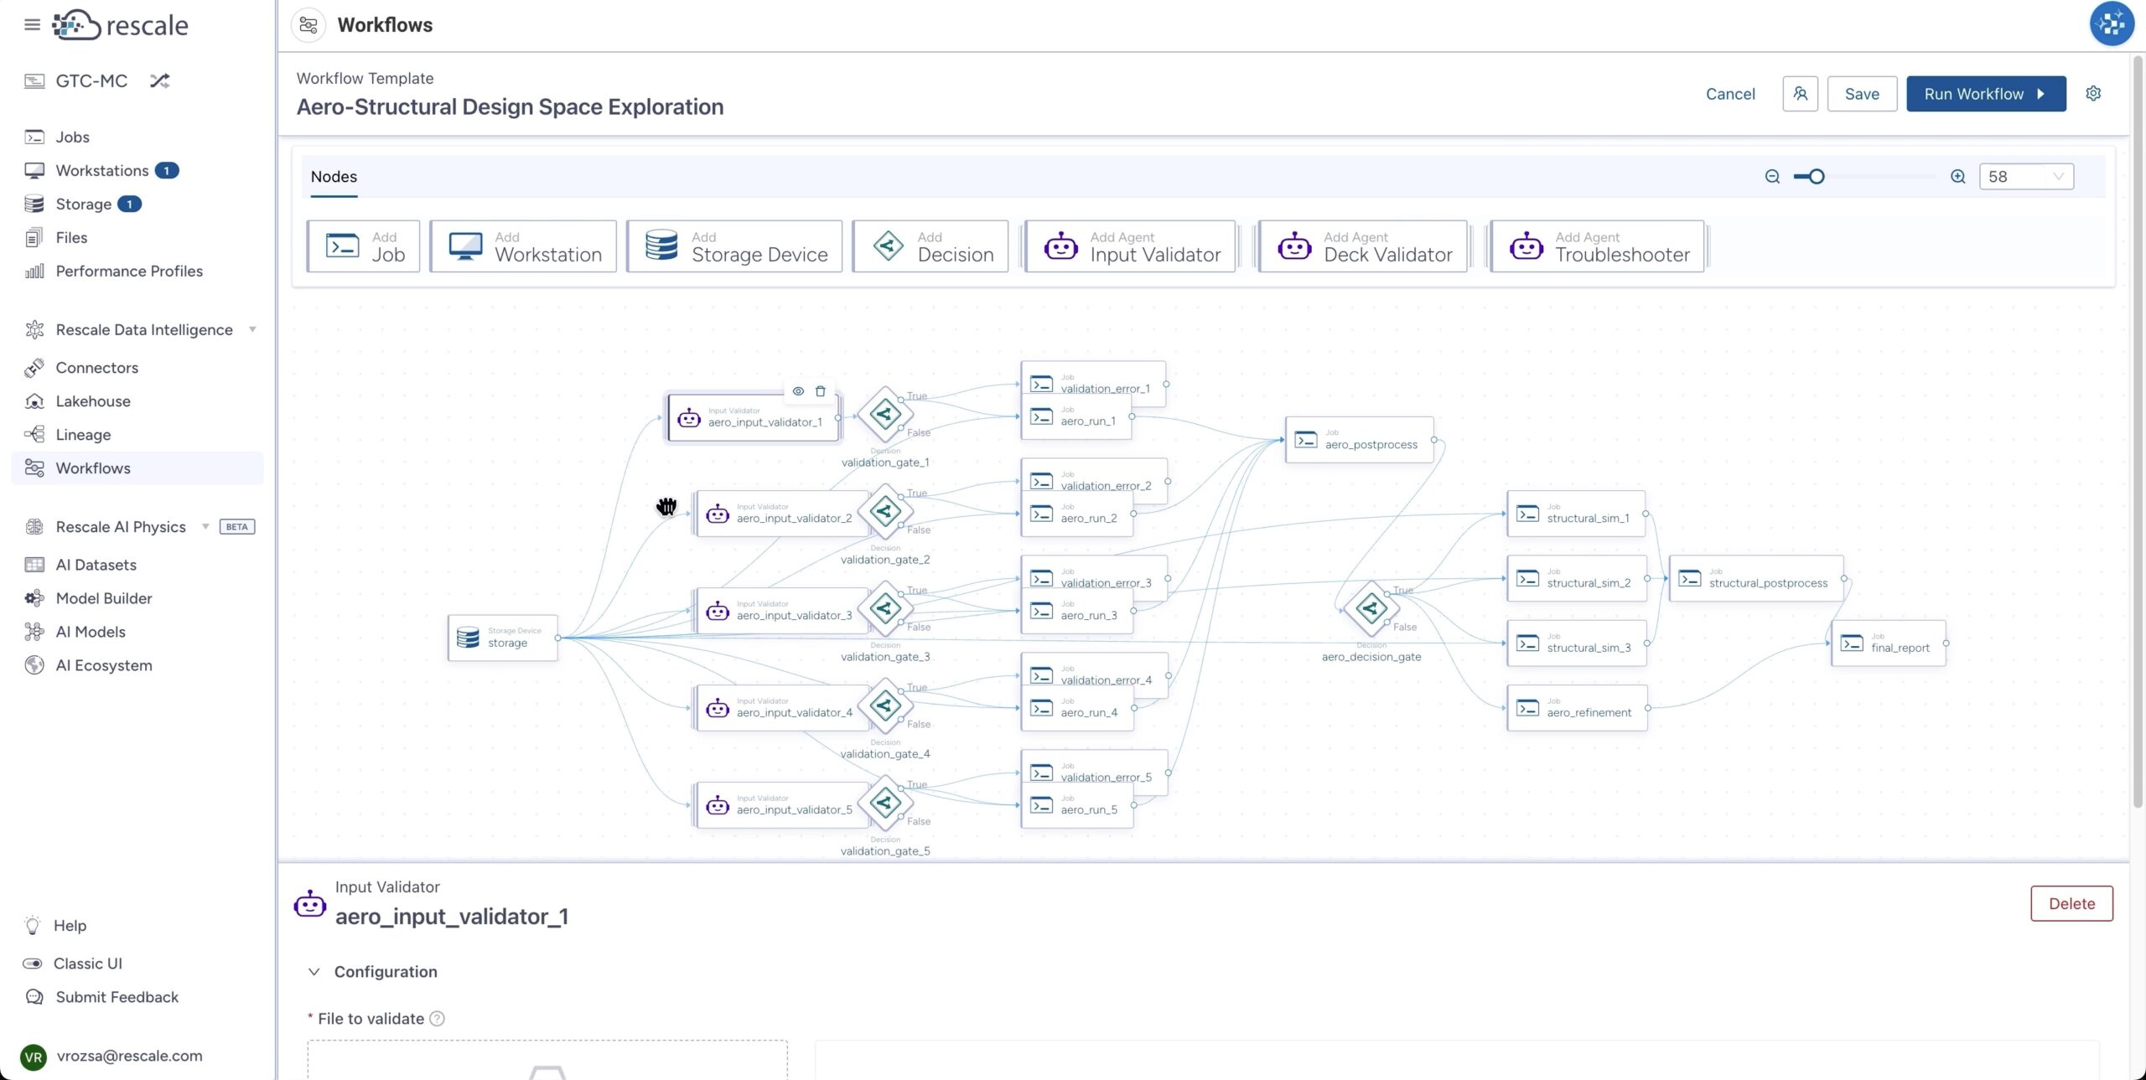
Task: Open the zoom percentage dropdown showing 58
Action: pyautogui.click(x=2026, y=177)
